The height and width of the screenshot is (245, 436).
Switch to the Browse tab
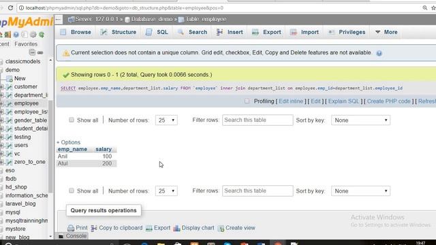point(76,32)
